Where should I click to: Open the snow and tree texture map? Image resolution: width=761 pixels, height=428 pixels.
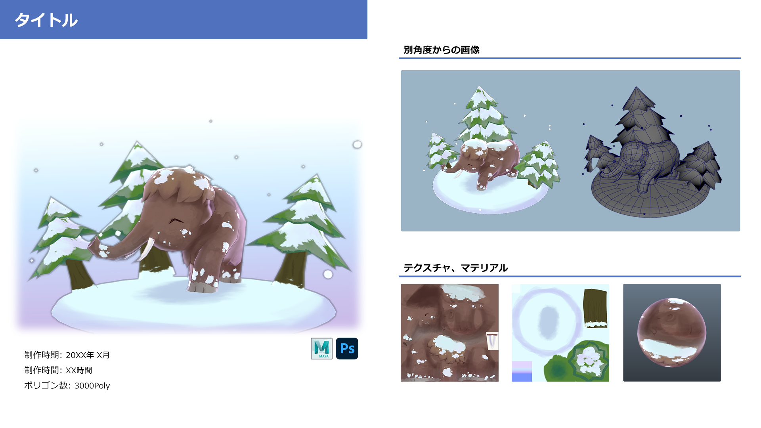(x=560, y=333)
